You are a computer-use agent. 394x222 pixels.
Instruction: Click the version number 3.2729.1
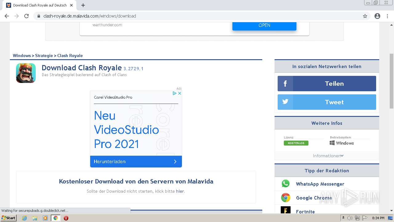[133, 68]
